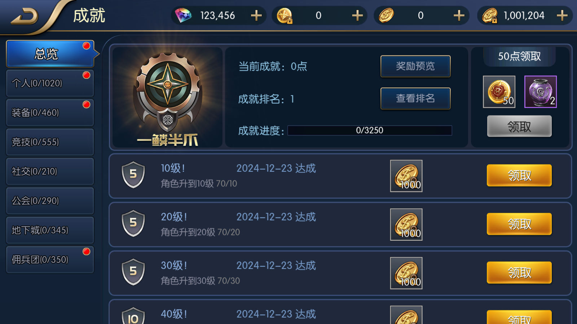Add diamonds with plus next to 123,456
This screenshot has width=577, height=324.
[256, 15]
